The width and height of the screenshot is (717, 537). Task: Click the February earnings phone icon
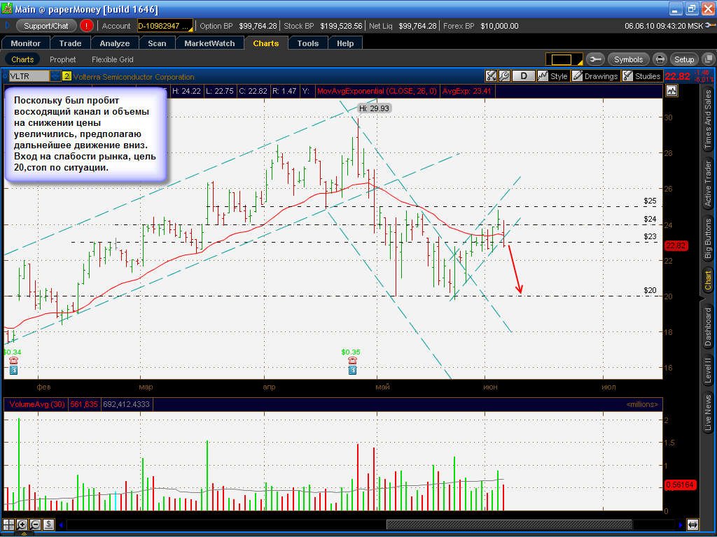click(14, 361)
